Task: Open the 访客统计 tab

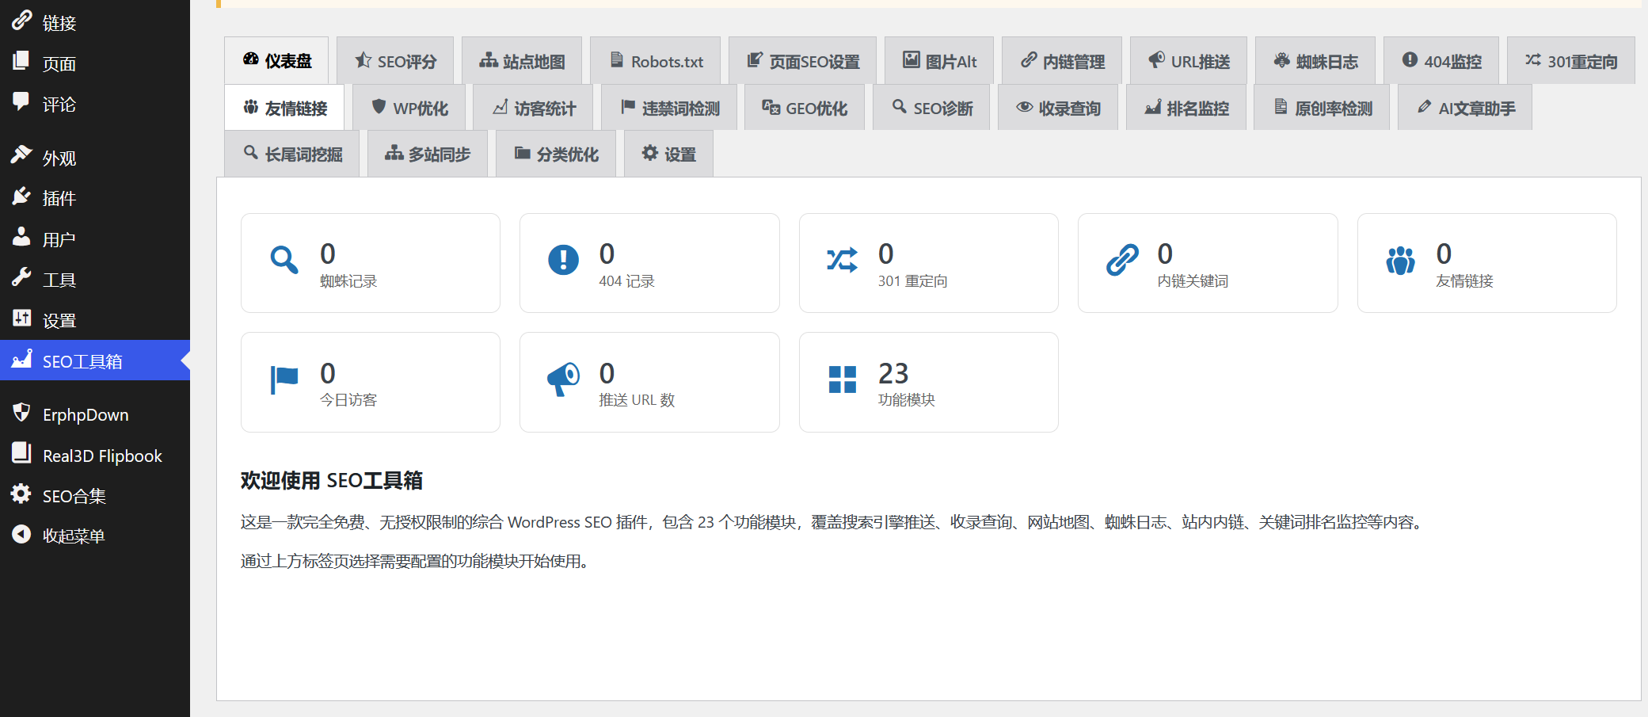Action: coord(533,107)
